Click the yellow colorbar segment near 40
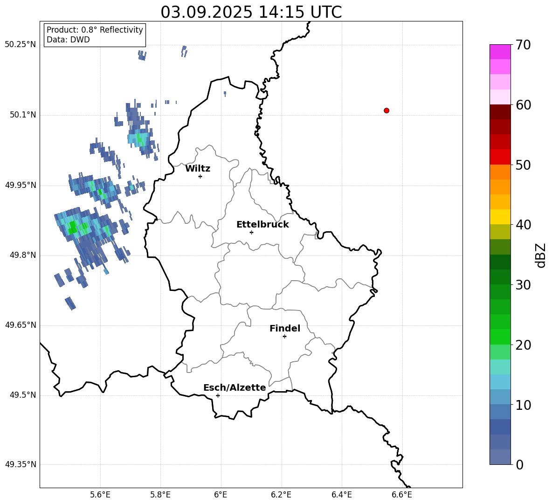 pos(500,217)
